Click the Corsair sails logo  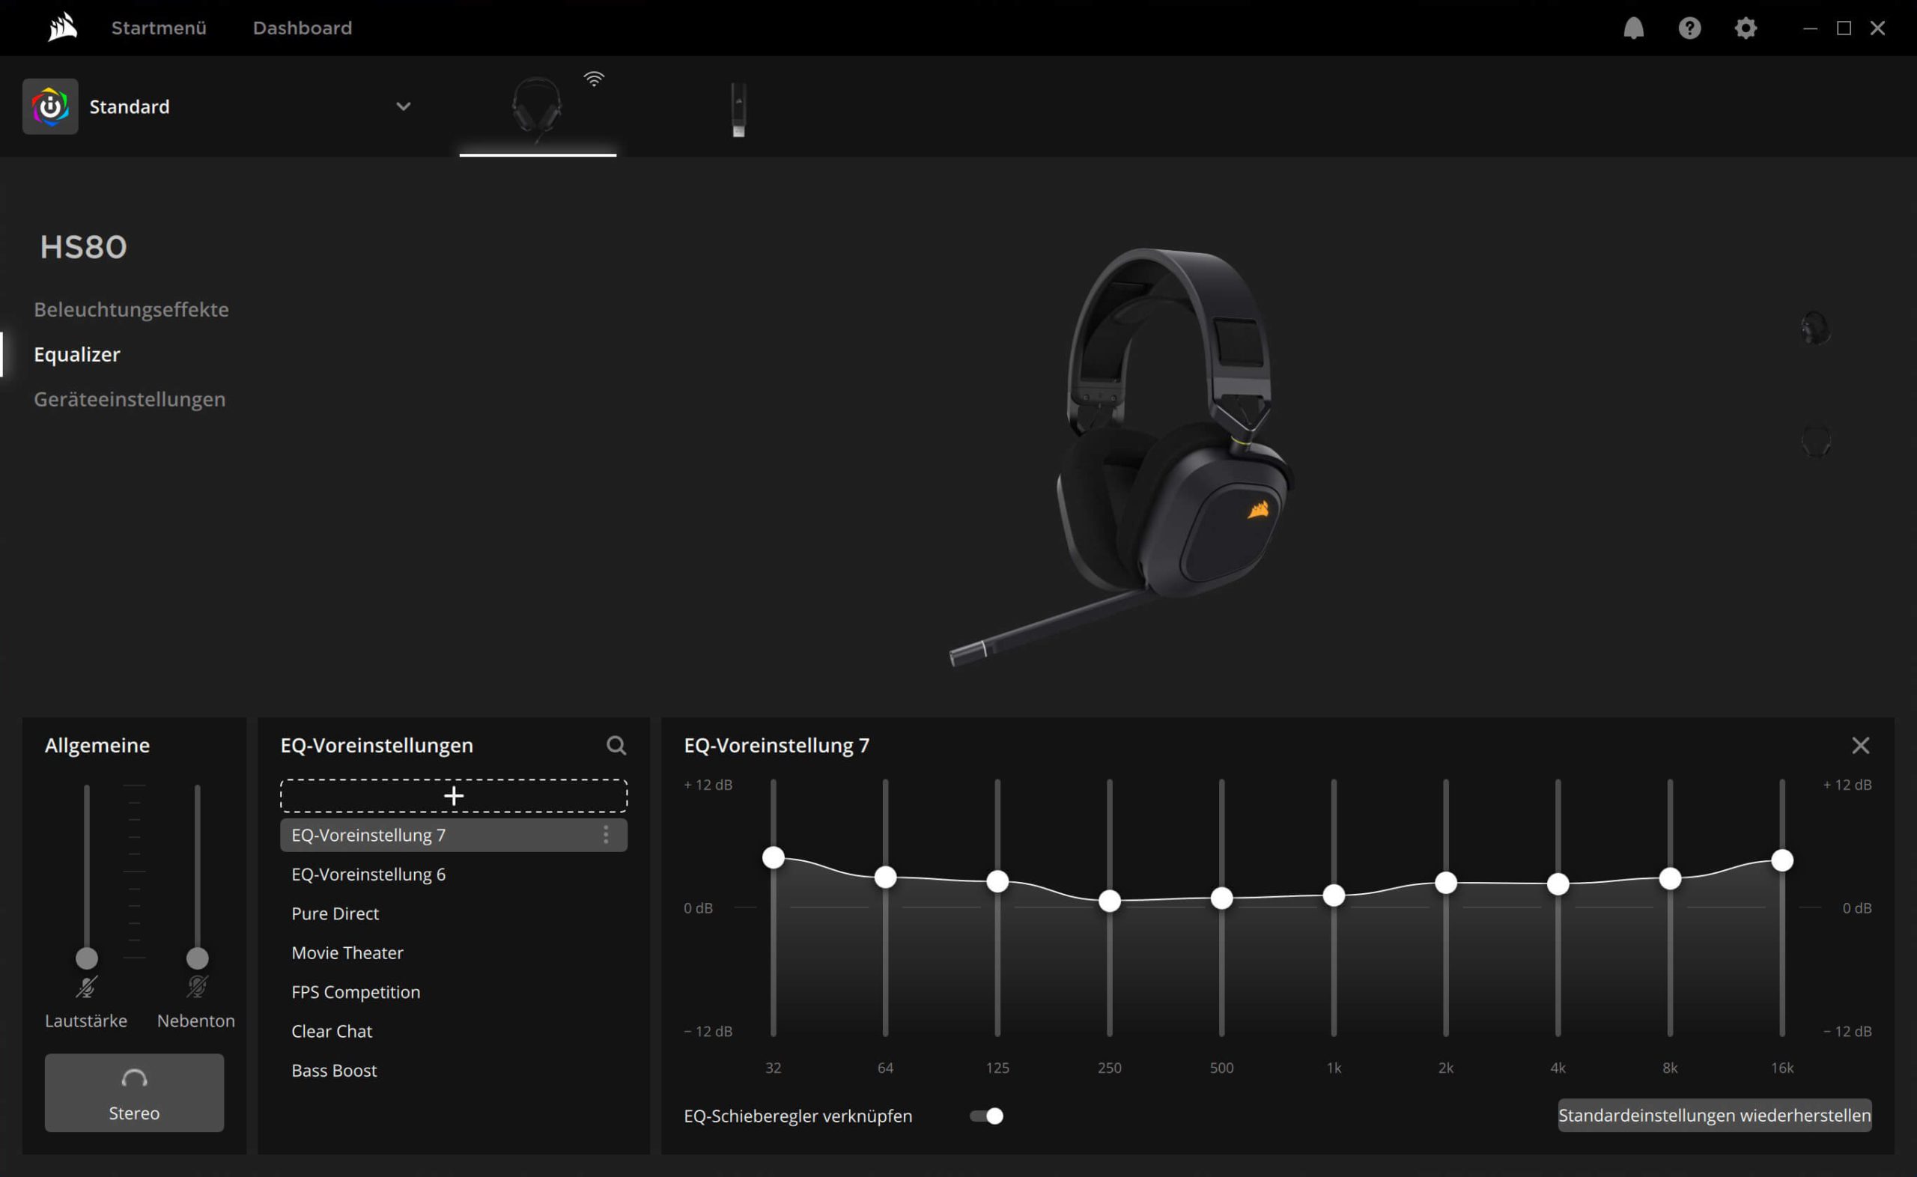62,28
